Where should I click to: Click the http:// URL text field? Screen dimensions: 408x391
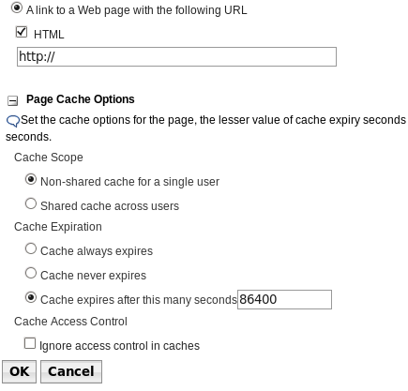point(176,56)
